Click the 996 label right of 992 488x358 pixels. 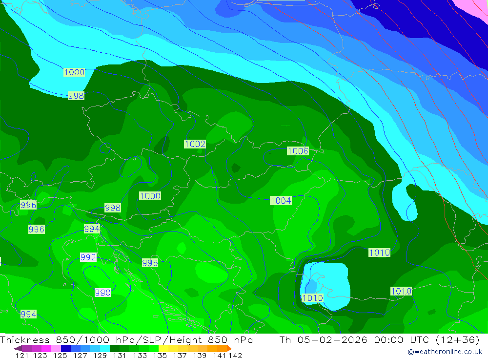coord(150,263)
